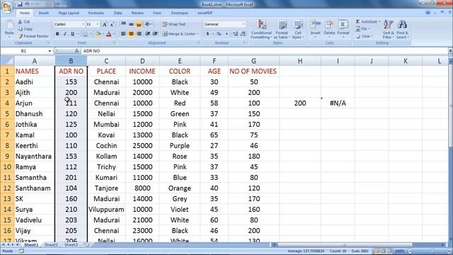Click the Insert Function fx button
This screenshot has height=255, width=453.
pos(77,51)
